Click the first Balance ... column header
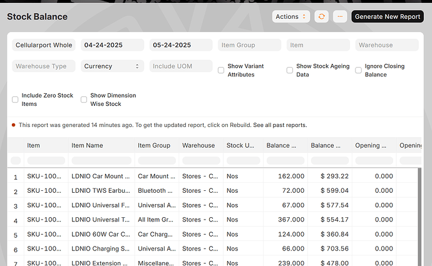This screenshot has height=266, width=432. (x=285, y=145)
